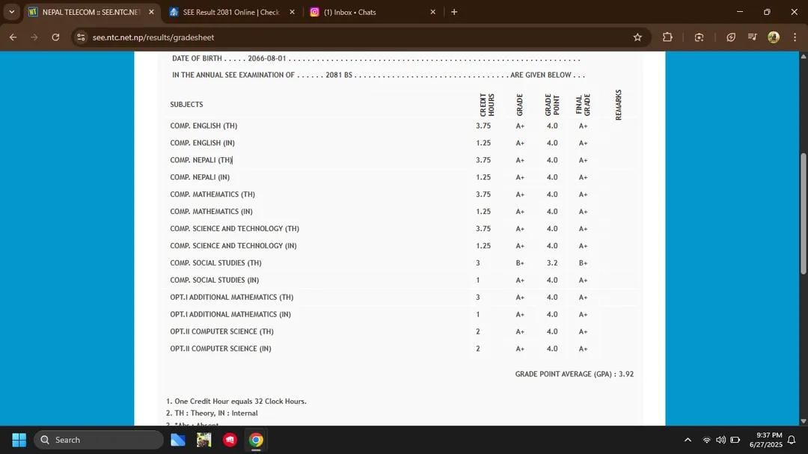Open the browser extensions puzzle icon
Image resolution: width=808 pixels, height=454 pixels.
click(x=667, y=37)
